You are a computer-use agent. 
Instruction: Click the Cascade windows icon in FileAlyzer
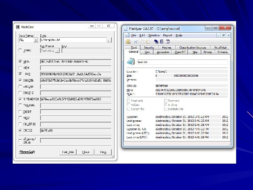(x=156, y=42)
